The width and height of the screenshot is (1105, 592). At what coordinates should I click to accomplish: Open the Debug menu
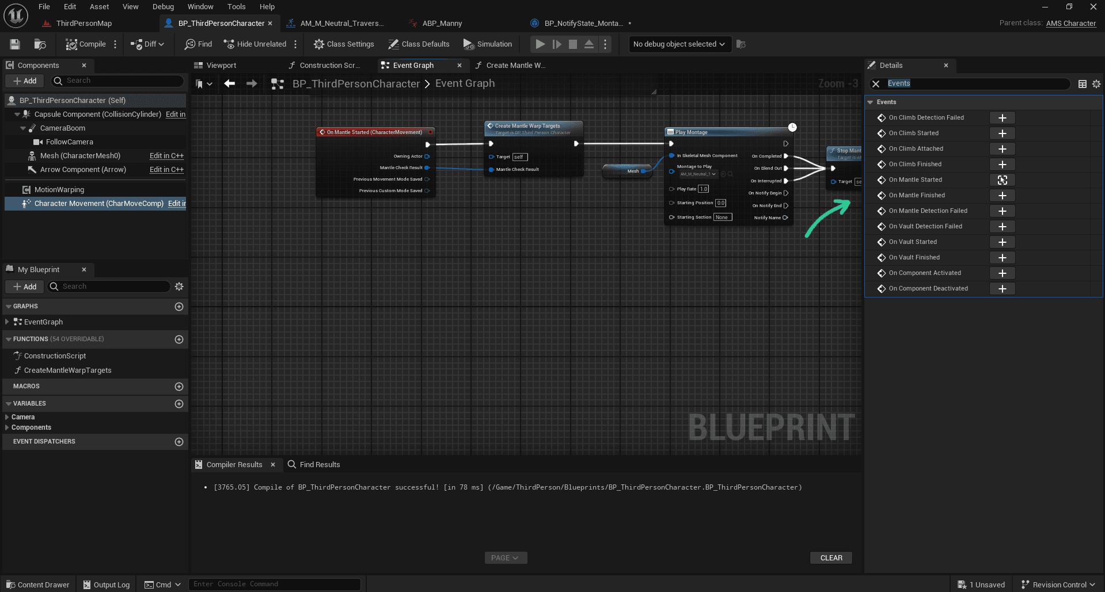point(163,7)
